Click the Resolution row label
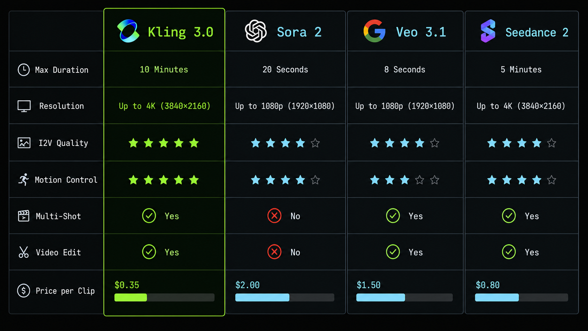Screen dimensions: 588x331 [62, 106]
